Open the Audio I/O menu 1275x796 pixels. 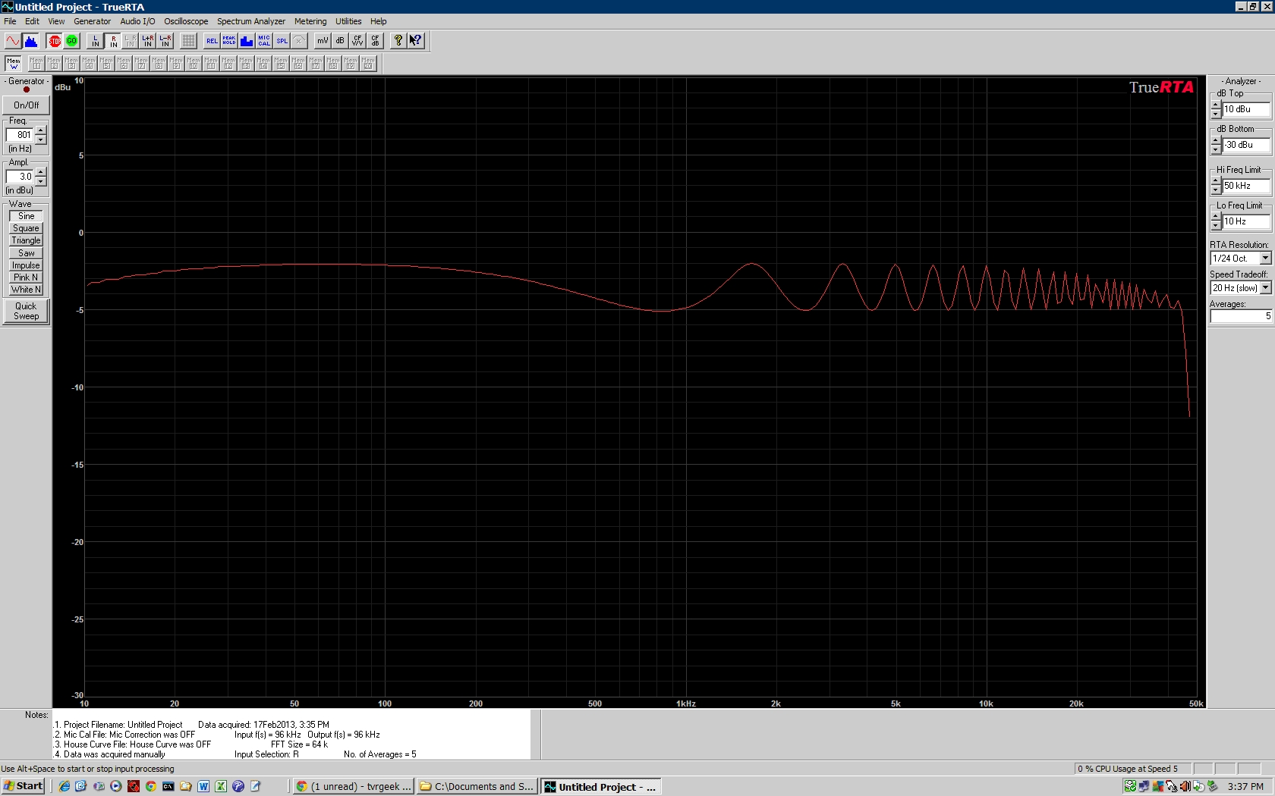[x=137, y=21]
